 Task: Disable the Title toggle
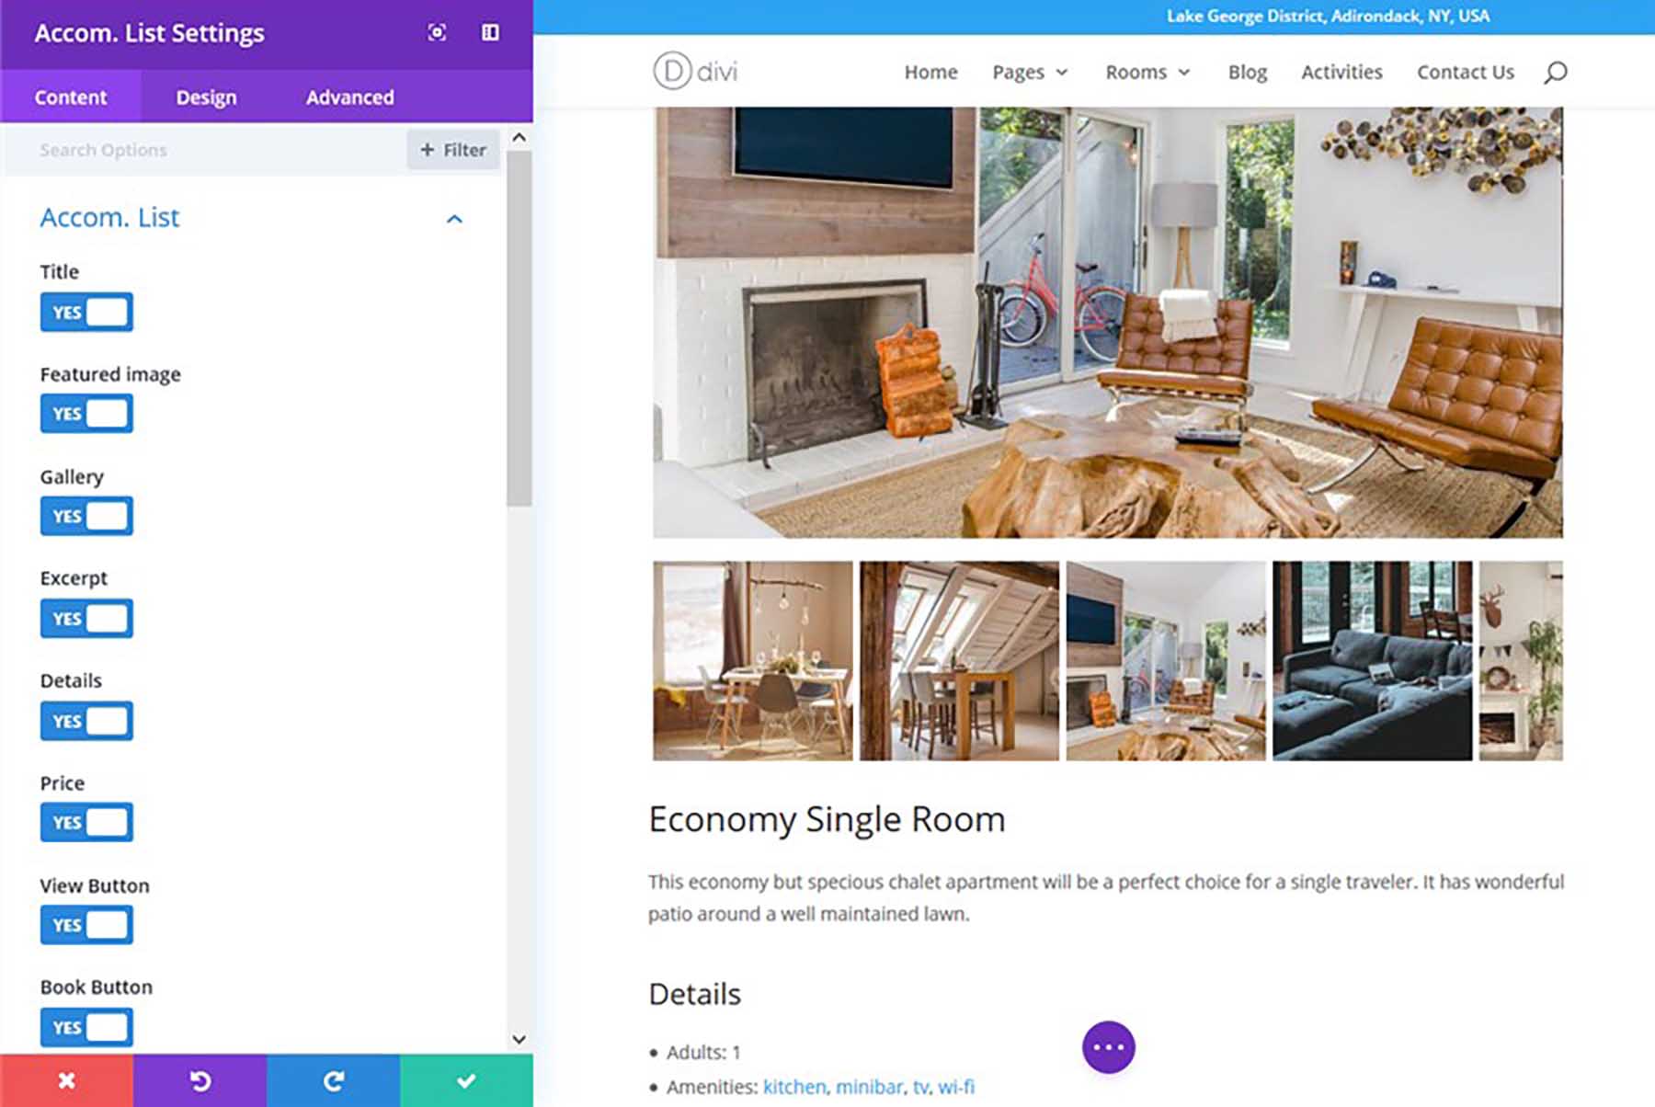coord(86,312)
